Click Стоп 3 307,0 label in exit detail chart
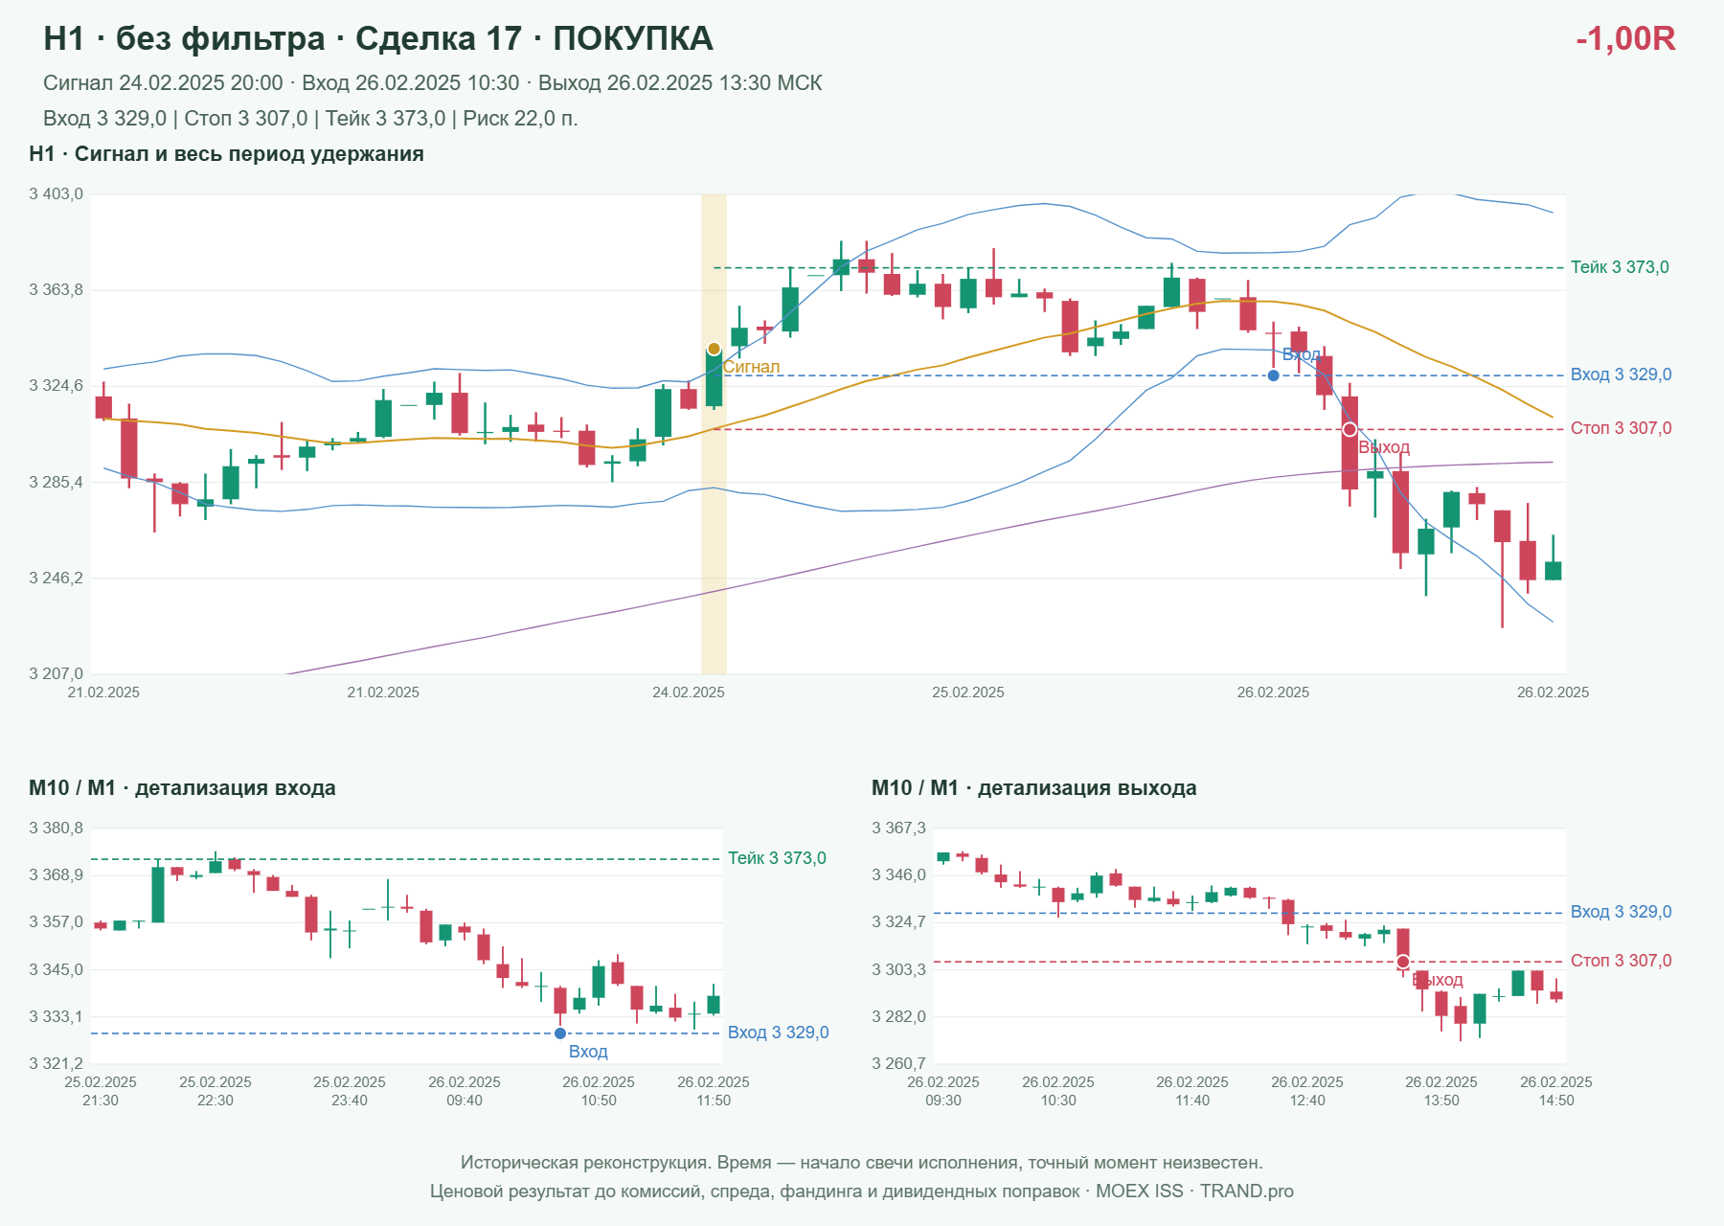The width and height of the screenshot is (1724, 1226). (1621, 961)
